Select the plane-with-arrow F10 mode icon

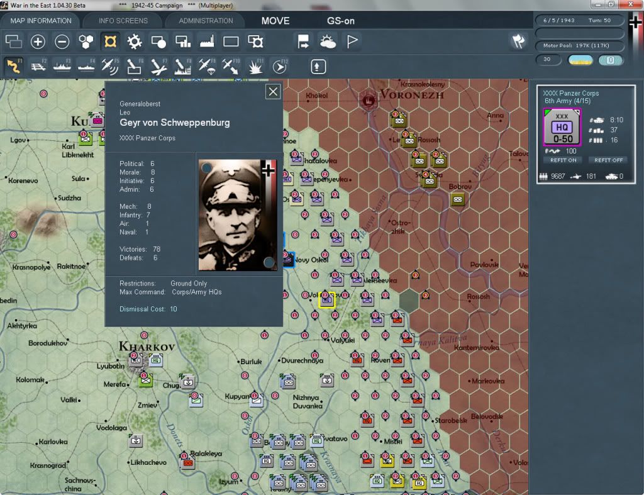pyautogui.click(x=231, y=66)
